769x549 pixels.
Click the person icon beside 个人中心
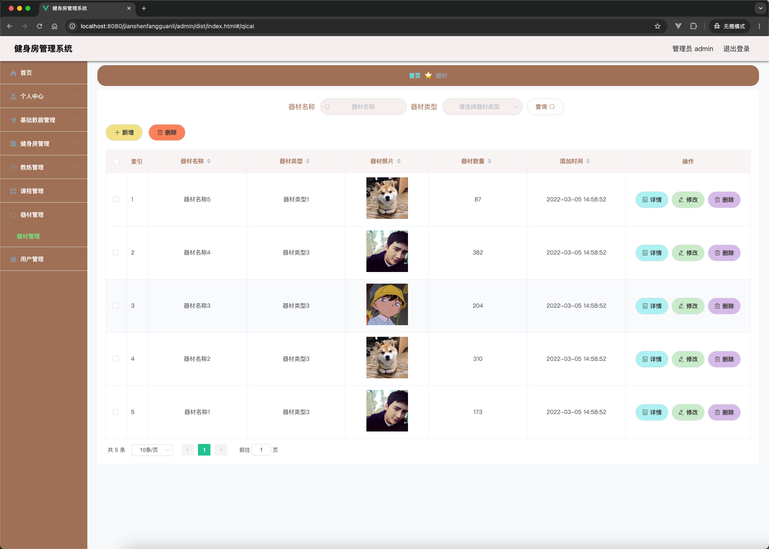point(13,97)
